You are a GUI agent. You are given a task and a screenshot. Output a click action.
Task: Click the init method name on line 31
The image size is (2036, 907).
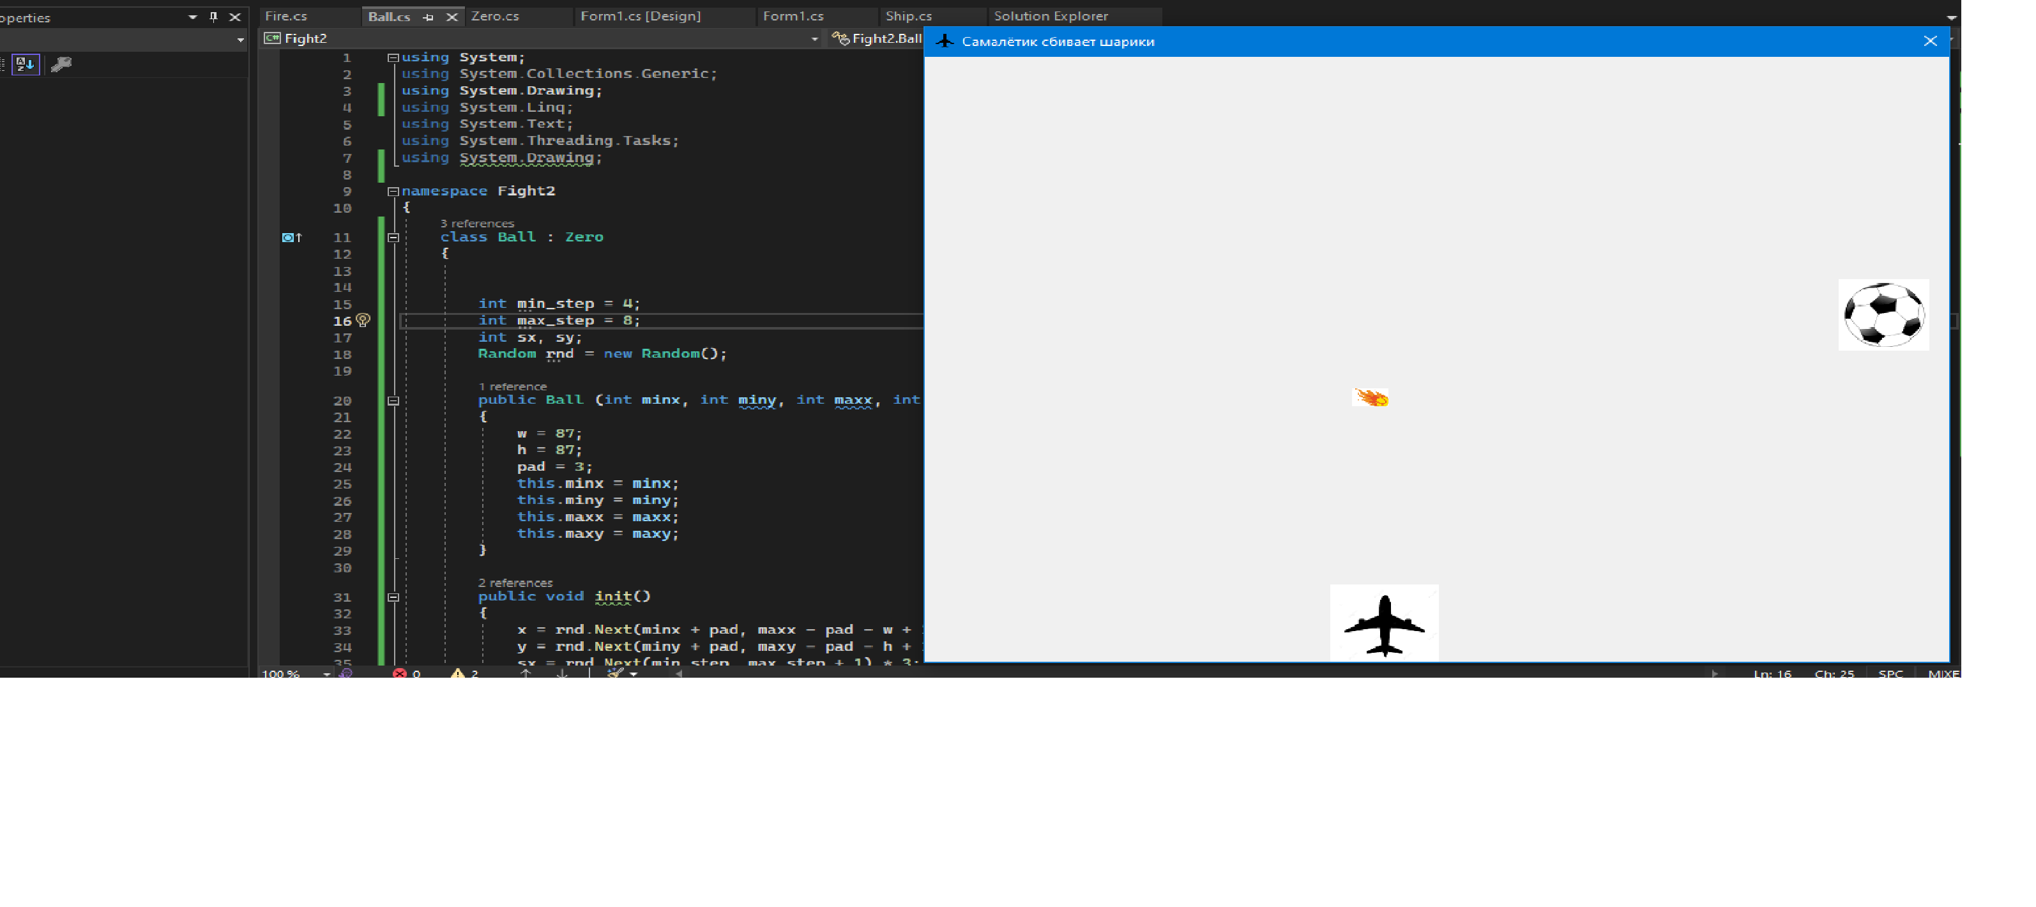click(x=612, y=597)
